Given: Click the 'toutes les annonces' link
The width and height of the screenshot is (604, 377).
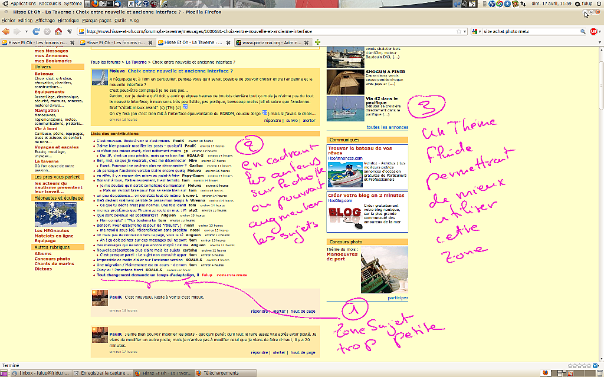Looking at the screenshot, I should click(387, 127).
